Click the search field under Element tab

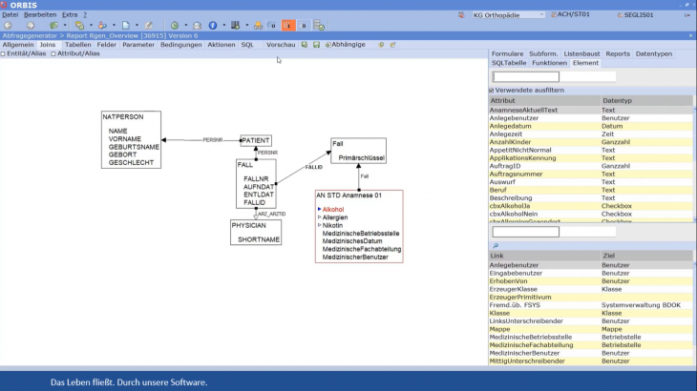pyautogui.click(x=525, y=76)
